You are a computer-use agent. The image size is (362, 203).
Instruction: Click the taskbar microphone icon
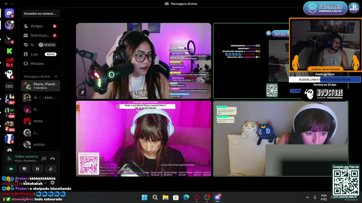pyautogui.click(x=315, y=197)
